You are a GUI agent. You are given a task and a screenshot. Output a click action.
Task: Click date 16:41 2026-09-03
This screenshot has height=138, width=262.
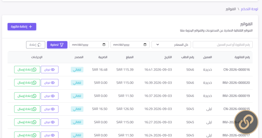click(158, 70)
